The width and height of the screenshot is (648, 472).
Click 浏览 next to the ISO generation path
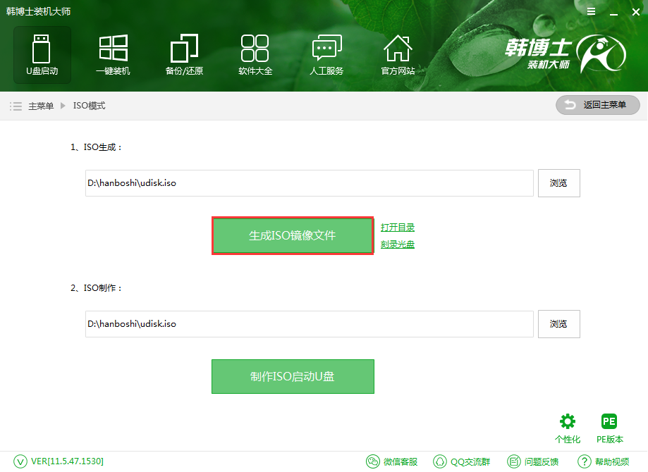558,183
